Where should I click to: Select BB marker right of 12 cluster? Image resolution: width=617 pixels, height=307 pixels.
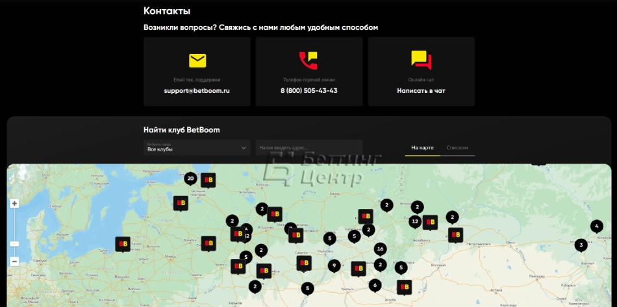coord(430,223)
